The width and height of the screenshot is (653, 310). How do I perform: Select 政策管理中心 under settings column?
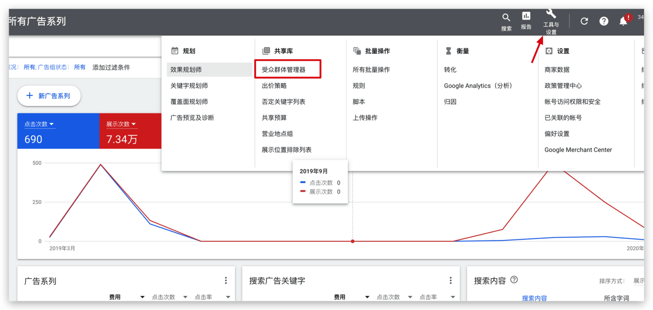(563, 86)
